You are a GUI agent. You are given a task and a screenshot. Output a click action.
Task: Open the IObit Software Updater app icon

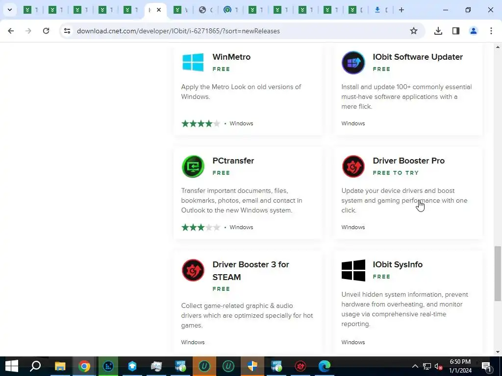[x=353, y=63]
